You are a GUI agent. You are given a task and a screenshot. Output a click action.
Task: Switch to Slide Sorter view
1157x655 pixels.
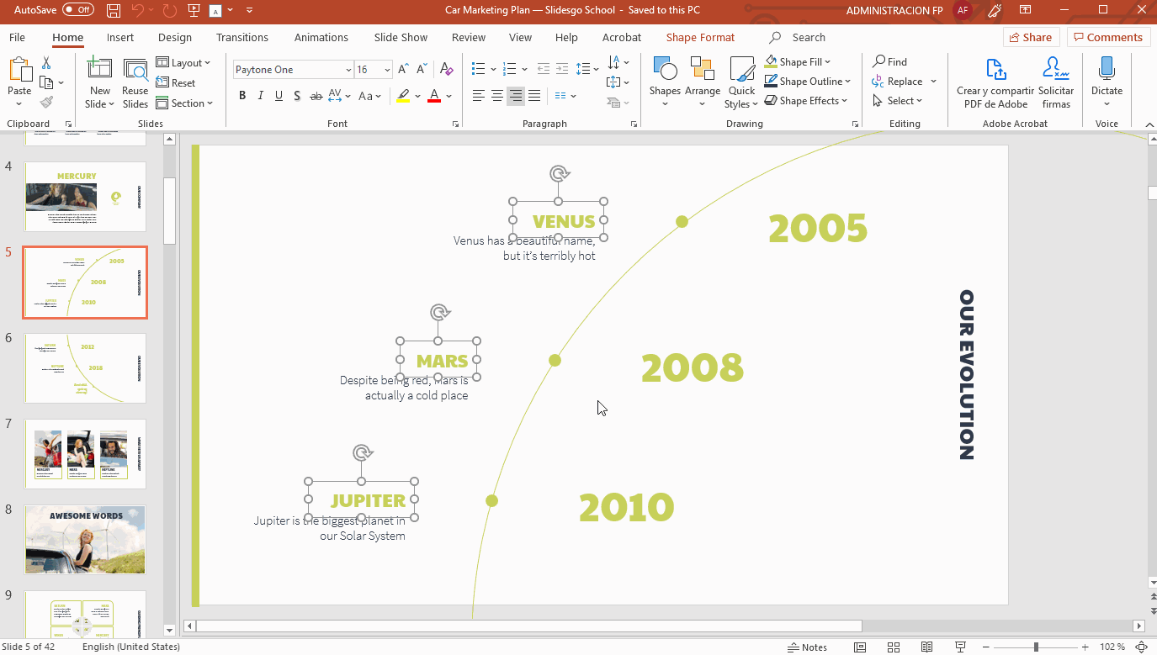pos(893,647)
